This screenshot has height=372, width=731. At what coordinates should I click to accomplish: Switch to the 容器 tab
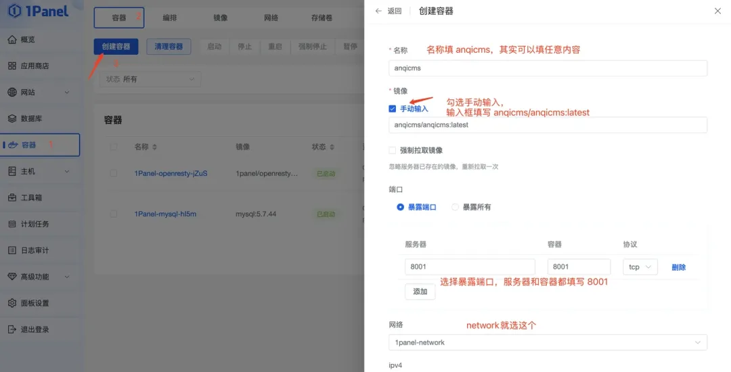pyautogui.click(x=119, y=18)
